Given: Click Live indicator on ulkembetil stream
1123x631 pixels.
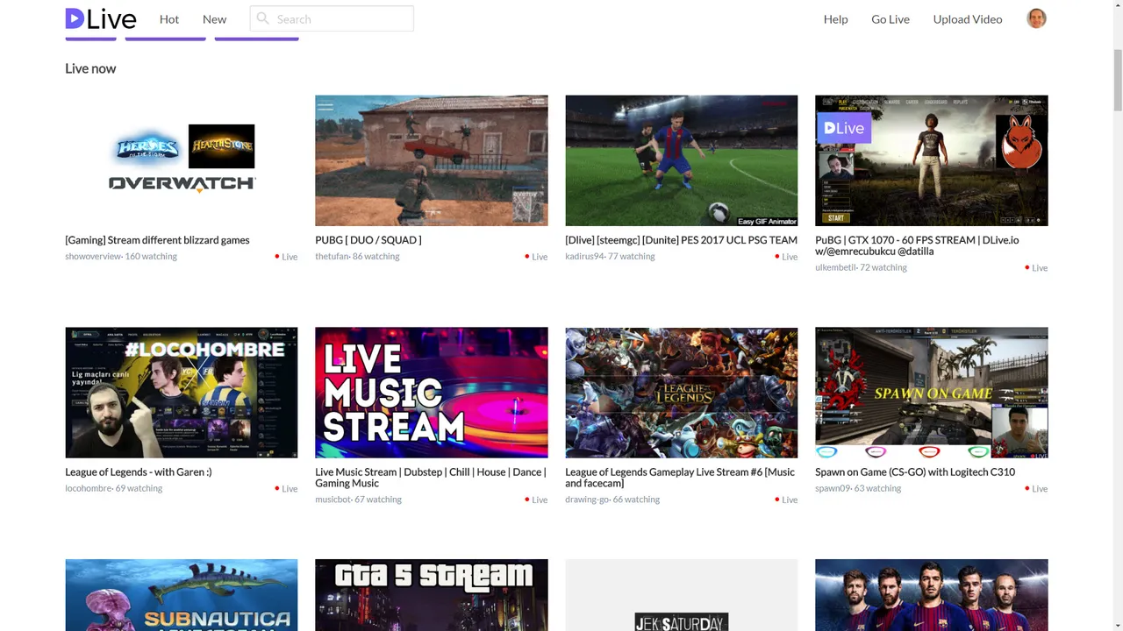Looking at the screenshot, I should (x=1037, y=268).
